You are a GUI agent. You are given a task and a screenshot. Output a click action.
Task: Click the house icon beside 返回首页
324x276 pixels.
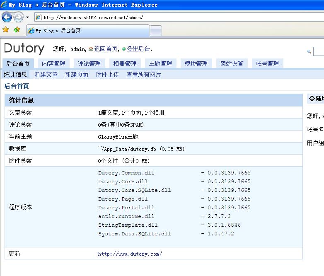pos(91,49)
